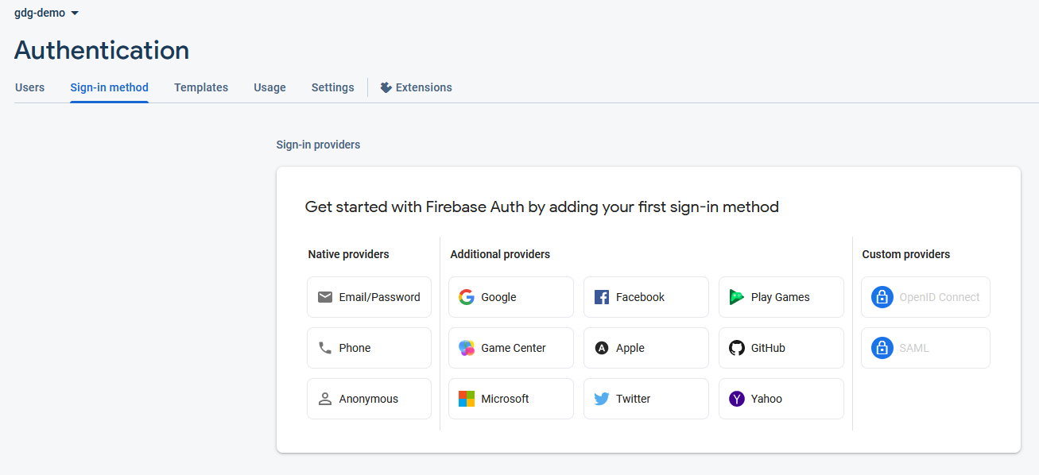Click the Game Center bubble icon

(x=467, y=348)
